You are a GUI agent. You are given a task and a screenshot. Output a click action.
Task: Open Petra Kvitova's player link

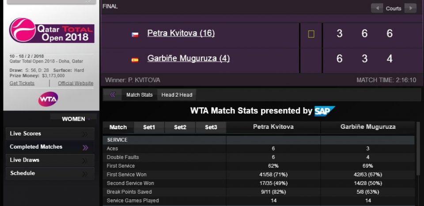tap(181, 33)
